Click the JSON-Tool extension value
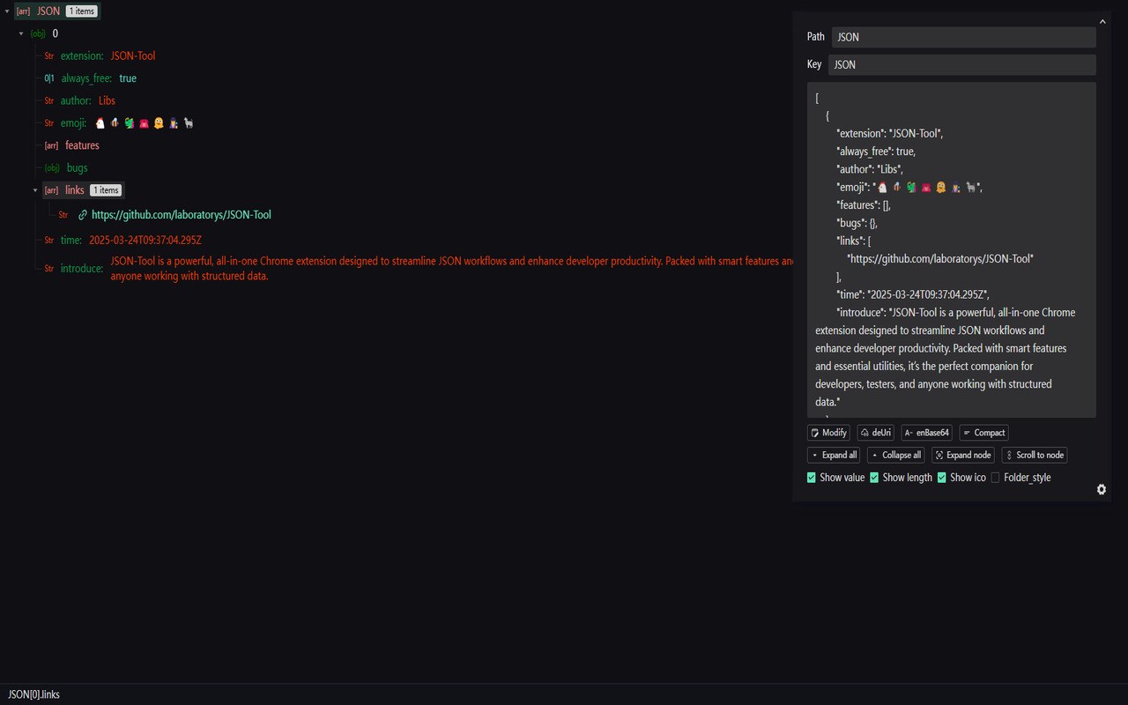Viewport: 1128px width, 705px height. tap(133, 56)
